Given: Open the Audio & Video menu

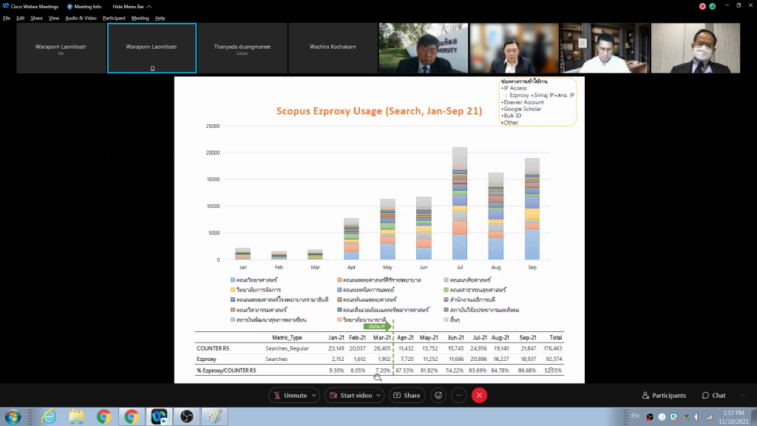Looking at the screenshot, I should tap(81, 18).
